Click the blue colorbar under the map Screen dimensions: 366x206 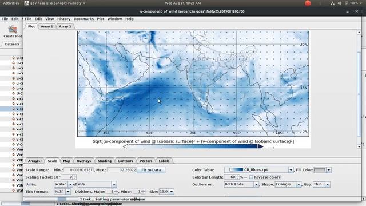tap(193, 146)
